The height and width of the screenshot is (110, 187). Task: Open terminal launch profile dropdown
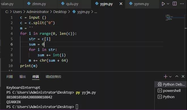coord(170,77)
